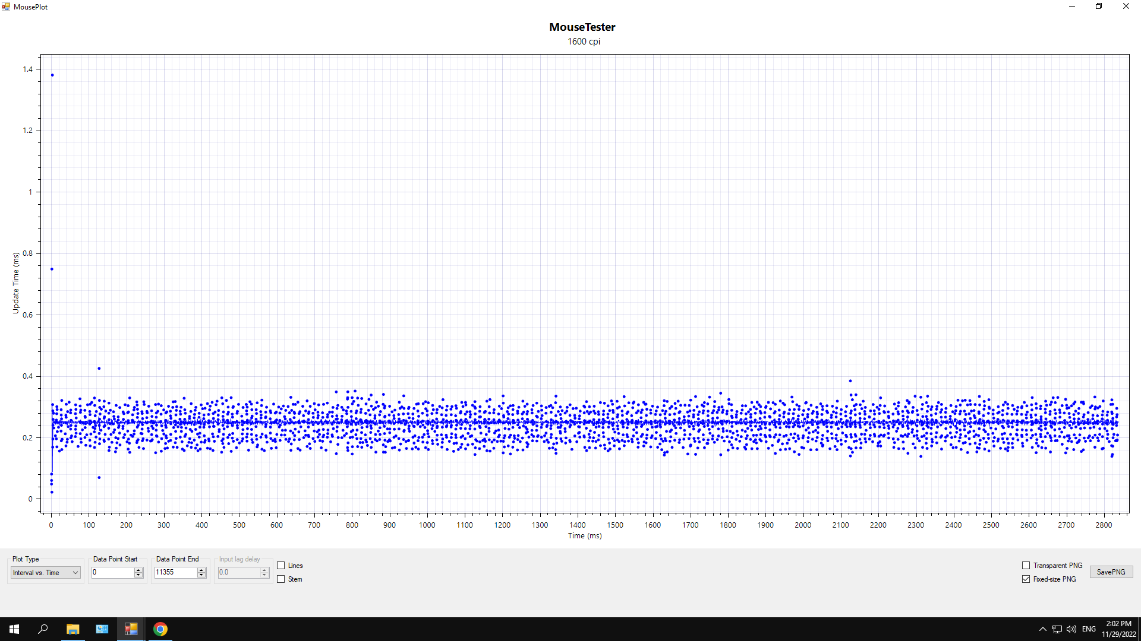This screenshot has width=1141, height=641.
Task: Decrease Data Point End with down arrow
Action: 201,575
